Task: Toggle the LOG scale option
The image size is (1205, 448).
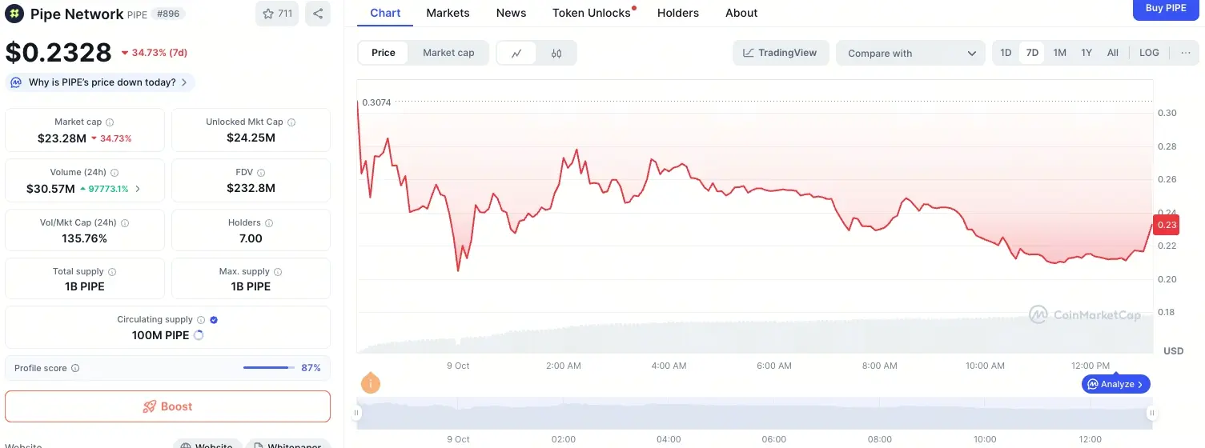Action: tap(1149, 53)
